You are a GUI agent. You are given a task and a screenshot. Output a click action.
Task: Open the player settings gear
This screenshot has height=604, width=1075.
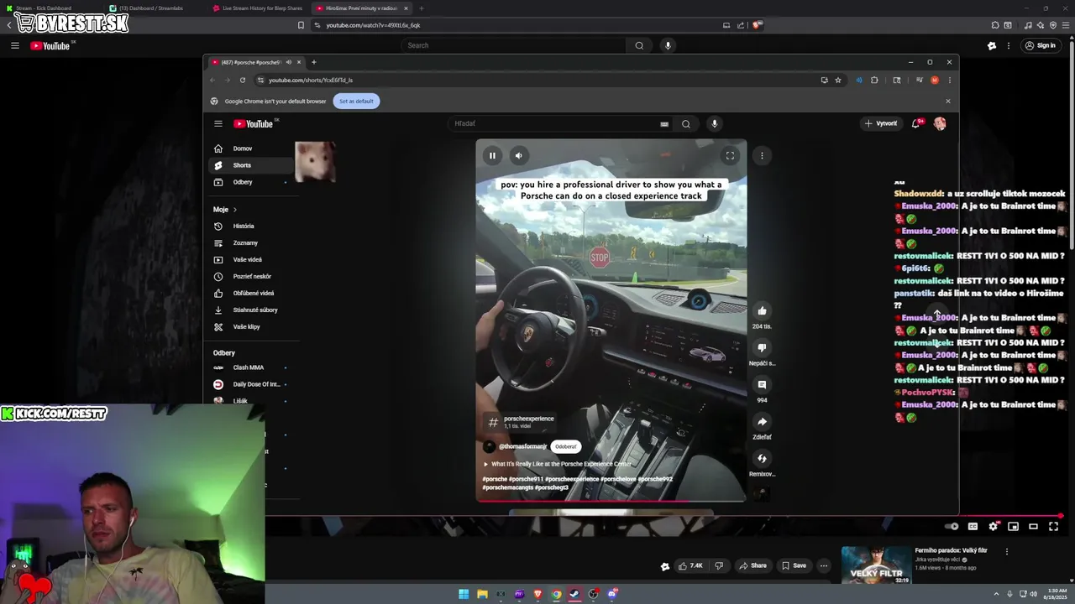pos(993,527)
